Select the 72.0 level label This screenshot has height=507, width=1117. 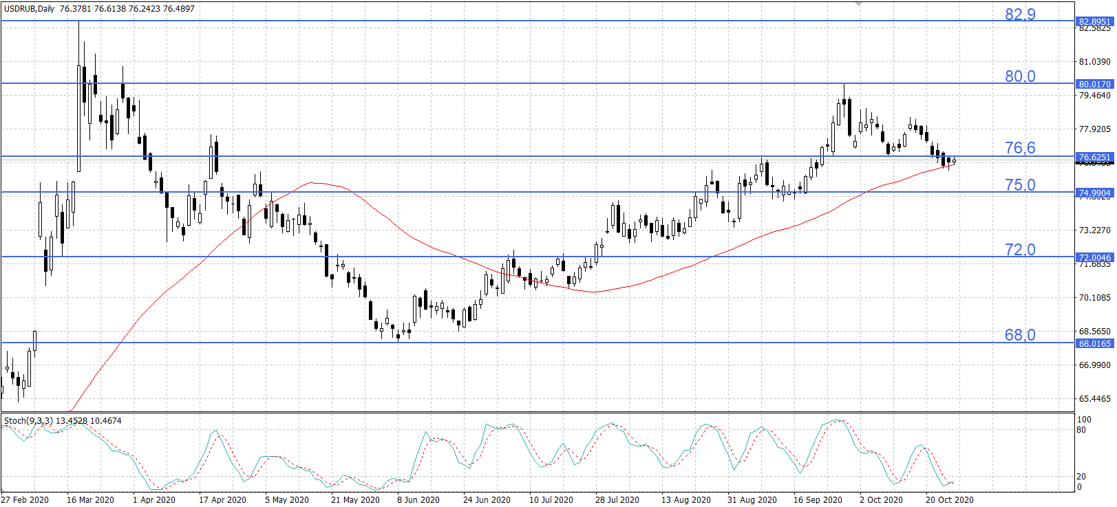1020,250
